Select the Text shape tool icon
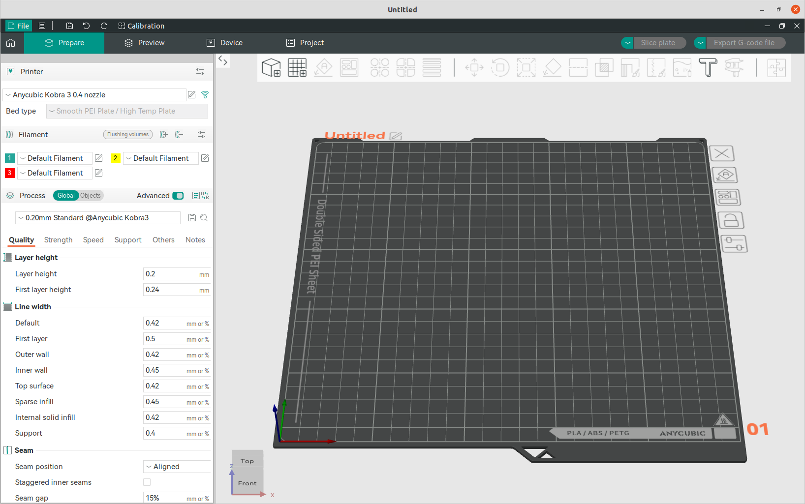The width and height of the screenshot is (805, 504). point(708,67)
